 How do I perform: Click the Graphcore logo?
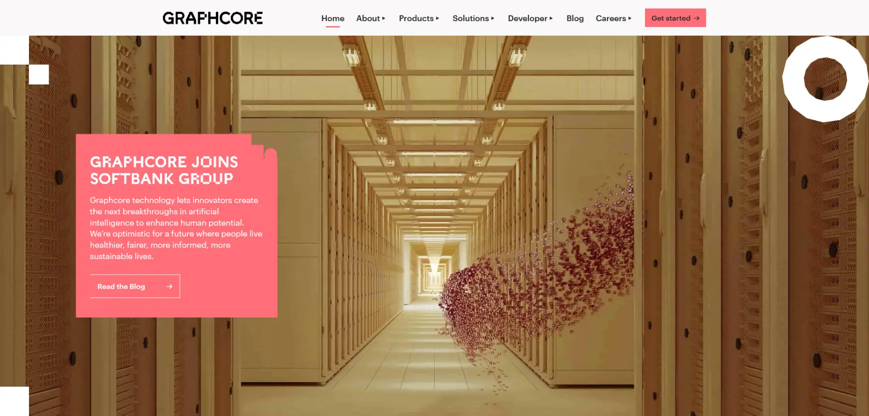click(212, 18)
